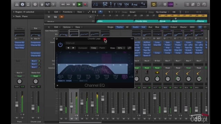The image size is (221, 124).
Task: Toggle the Inspector info icon
Action: 22,4
